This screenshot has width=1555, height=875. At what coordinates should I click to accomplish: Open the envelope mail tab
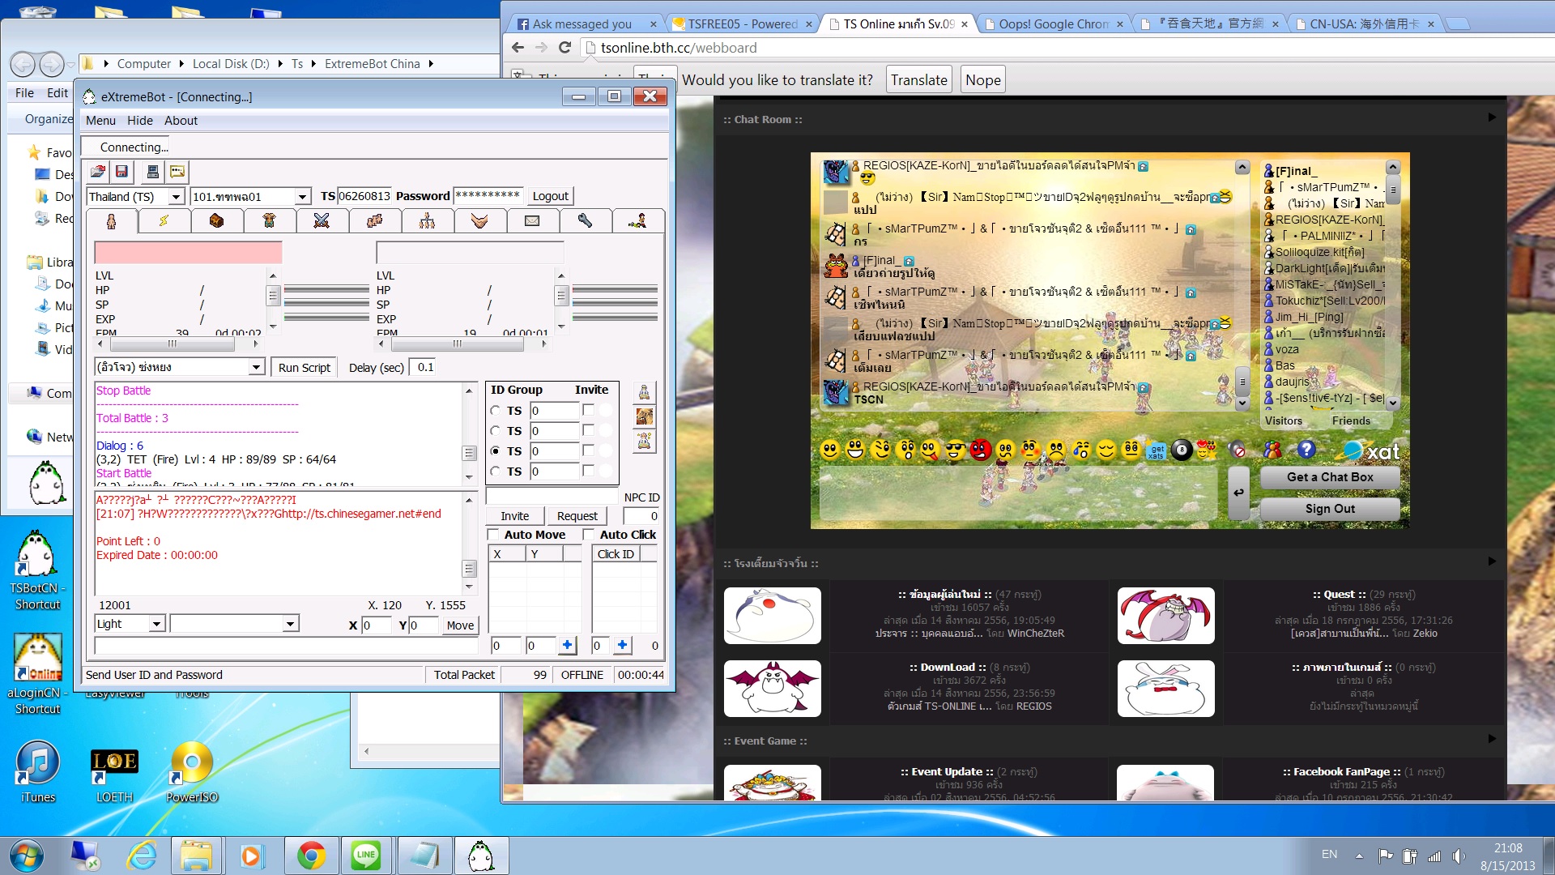[532, 220]
